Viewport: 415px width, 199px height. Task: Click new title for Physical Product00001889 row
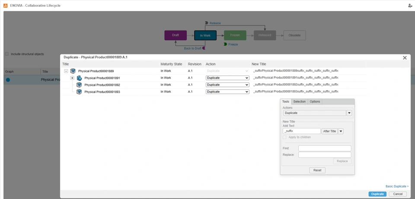click(296, 71)
